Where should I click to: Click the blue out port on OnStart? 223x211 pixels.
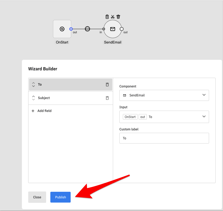[71, 29]
